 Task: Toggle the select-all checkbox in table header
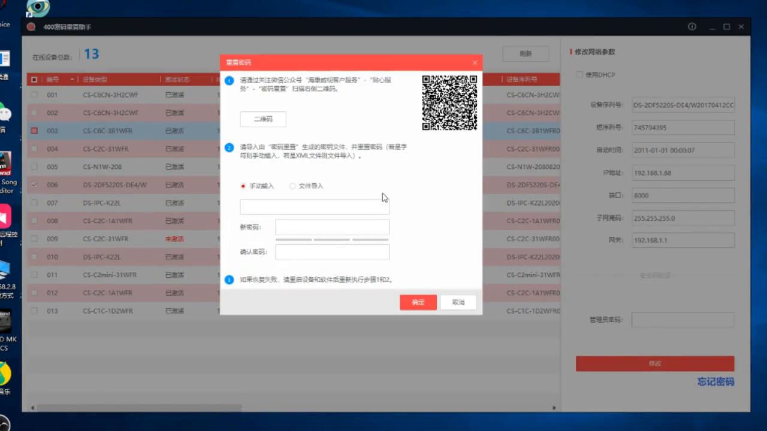click(x=34, y=79)
